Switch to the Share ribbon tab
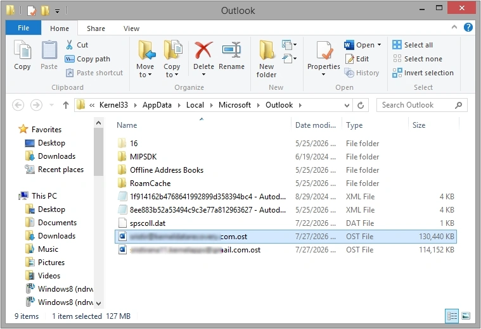This screenshot has height=329, width=481. coord(96,28)
